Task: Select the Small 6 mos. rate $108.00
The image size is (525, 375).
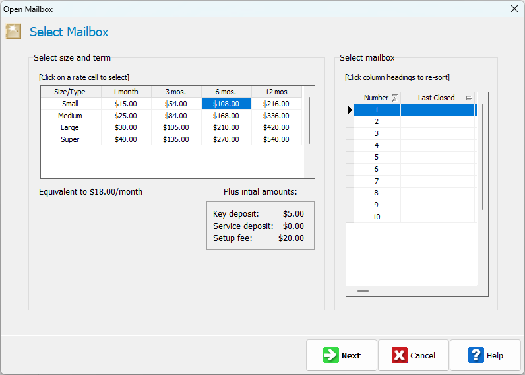Action: click(226, 104)
